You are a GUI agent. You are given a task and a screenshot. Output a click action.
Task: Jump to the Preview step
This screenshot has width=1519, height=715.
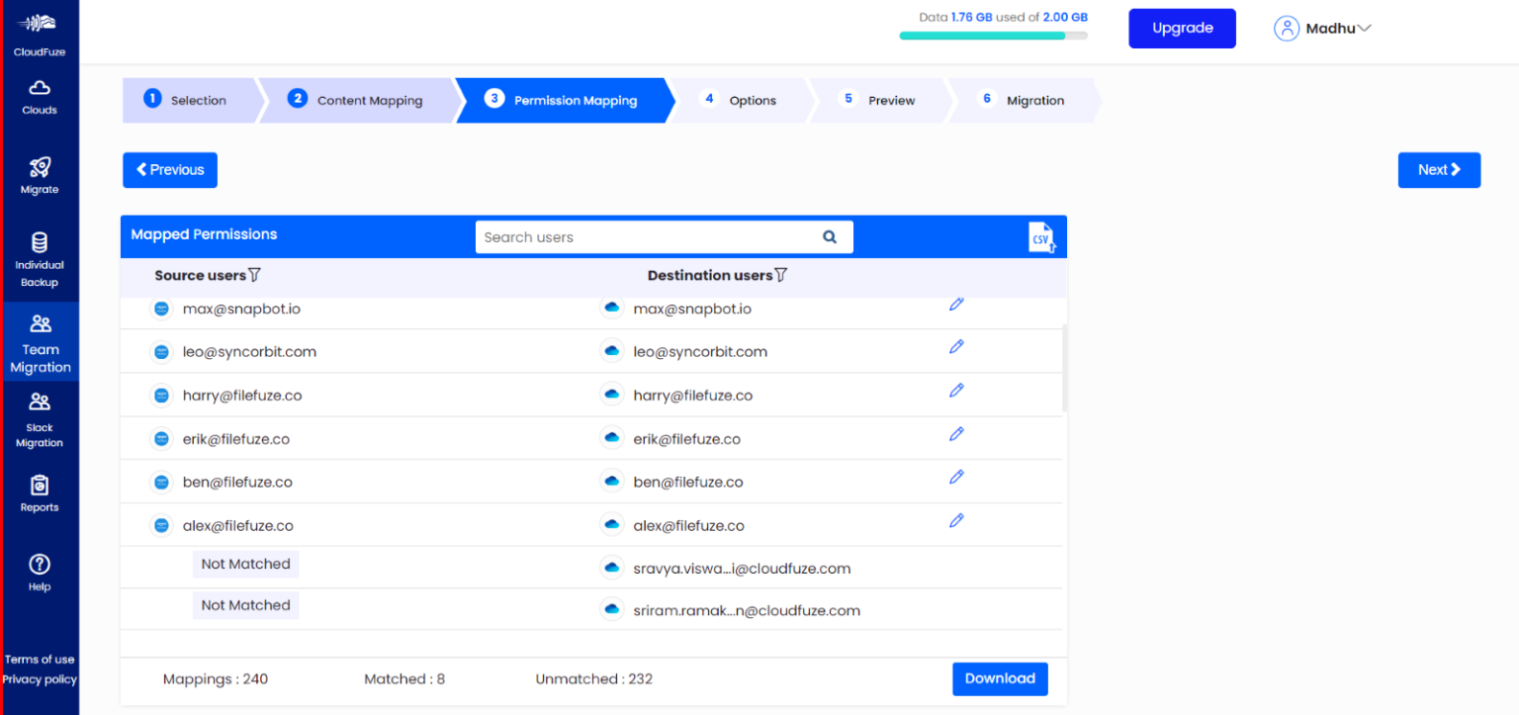click(891, 99)
